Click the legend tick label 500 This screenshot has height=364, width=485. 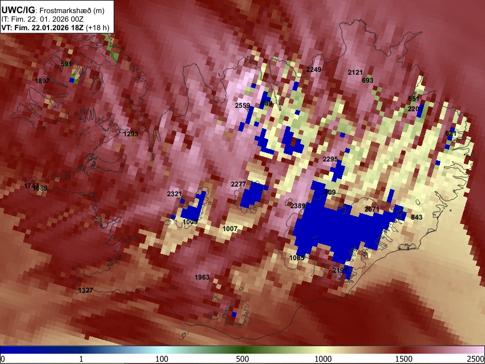tap(242, 359)
